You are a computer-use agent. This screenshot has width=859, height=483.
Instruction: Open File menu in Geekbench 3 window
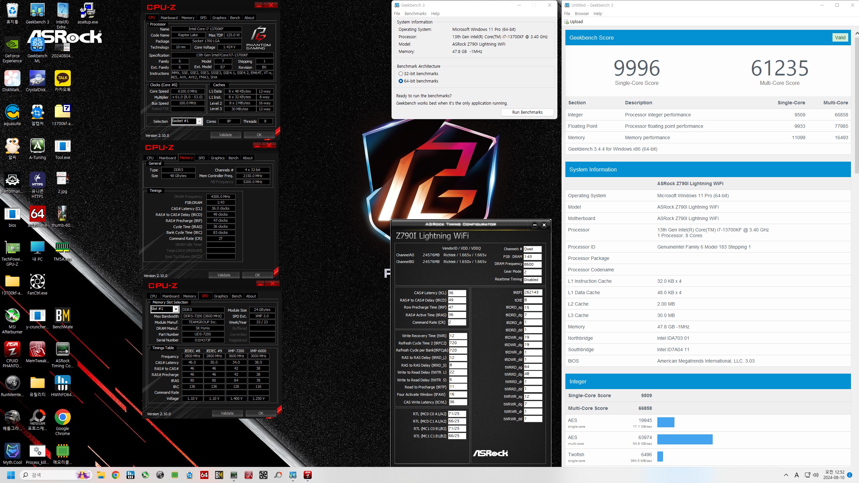pyautogui.click(x=397, y=14)
